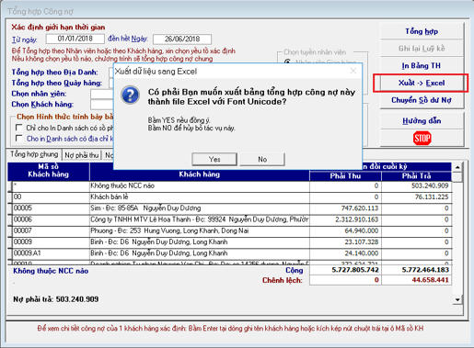This screenshot has width=474, height=348.
Task: Click the Chọn Khách hàng label
Action: [x=42, y=105]
